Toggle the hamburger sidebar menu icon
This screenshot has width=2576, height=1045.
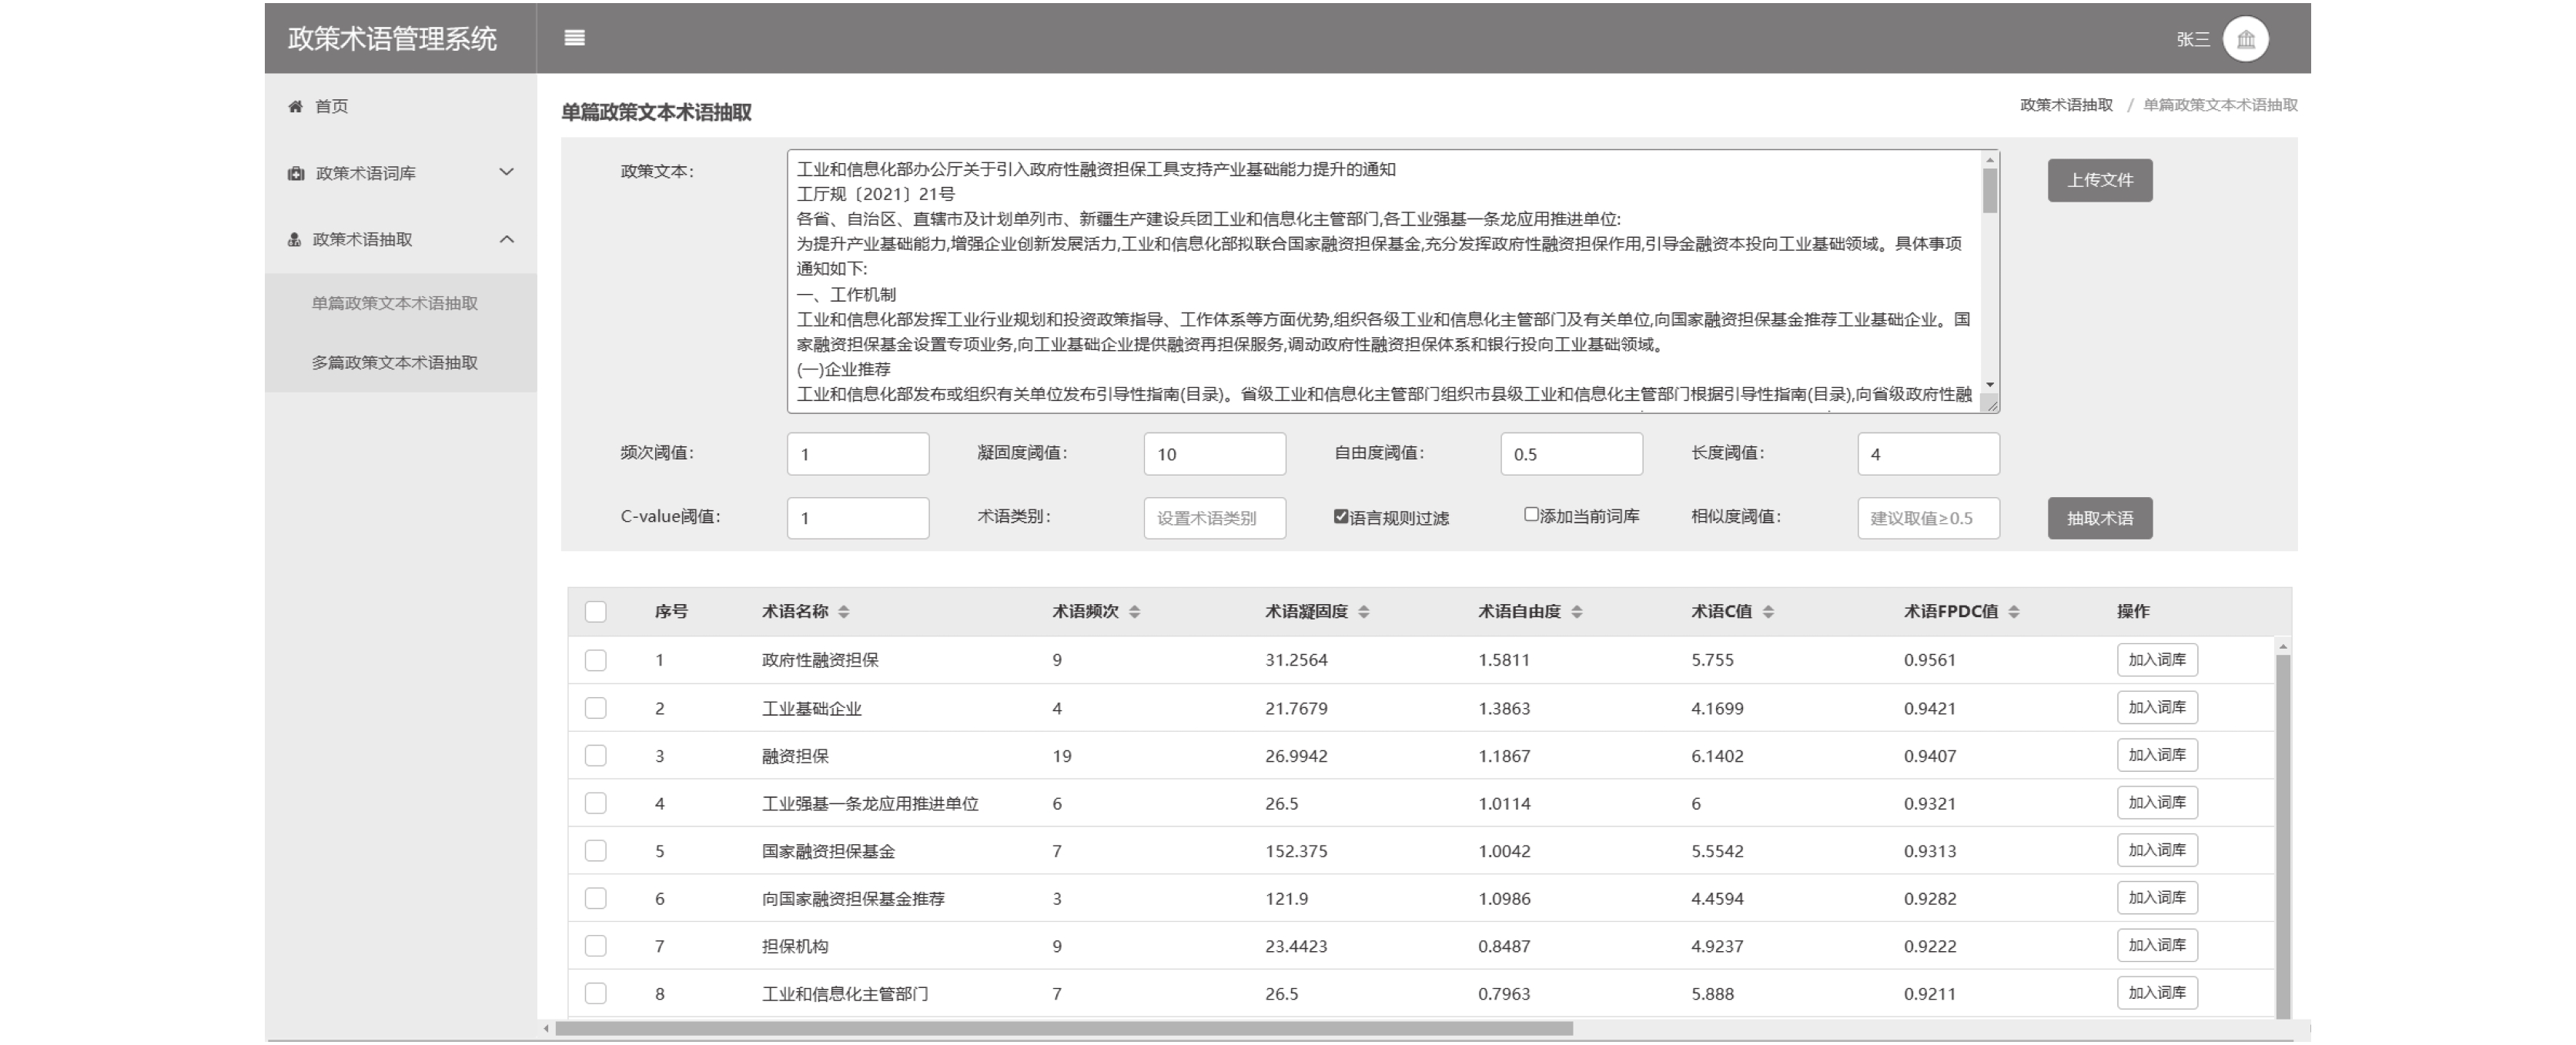[574, 38]
